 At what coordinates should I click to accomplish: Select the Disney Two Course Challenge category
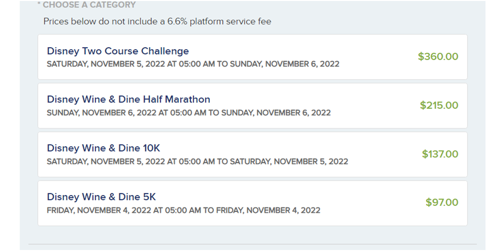118,51
